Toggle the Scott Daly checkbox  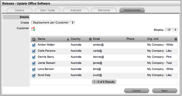[34, 75]
